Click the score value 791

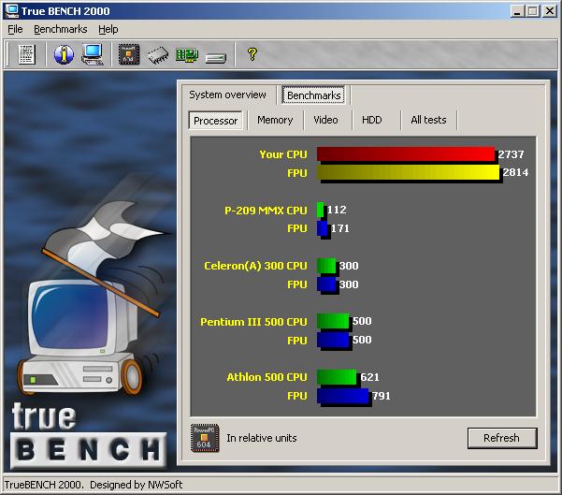click(381, 396)
